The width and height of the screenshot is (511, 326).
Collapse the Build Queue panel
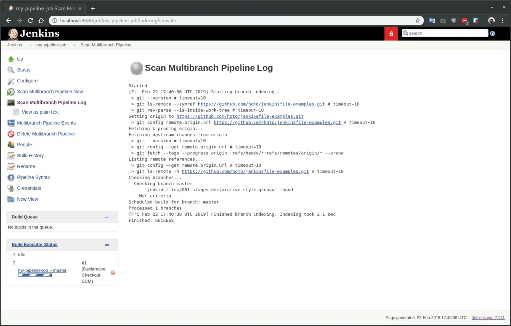point(107,217)
